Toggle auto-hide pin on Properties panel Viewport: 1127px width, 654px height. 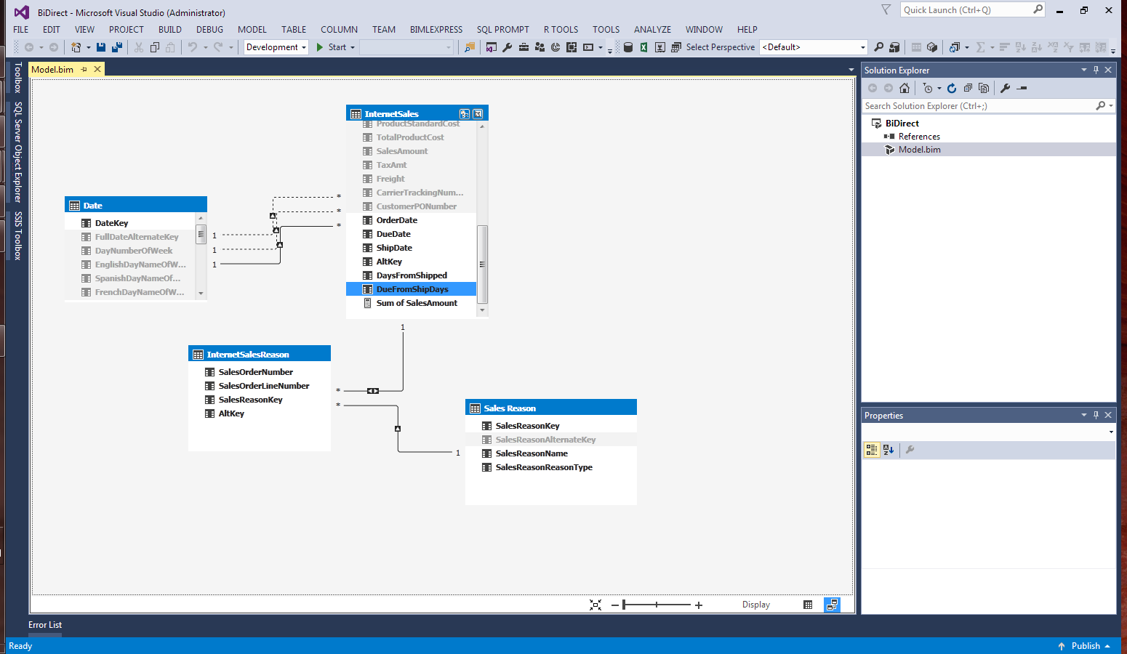point(1096,415)
